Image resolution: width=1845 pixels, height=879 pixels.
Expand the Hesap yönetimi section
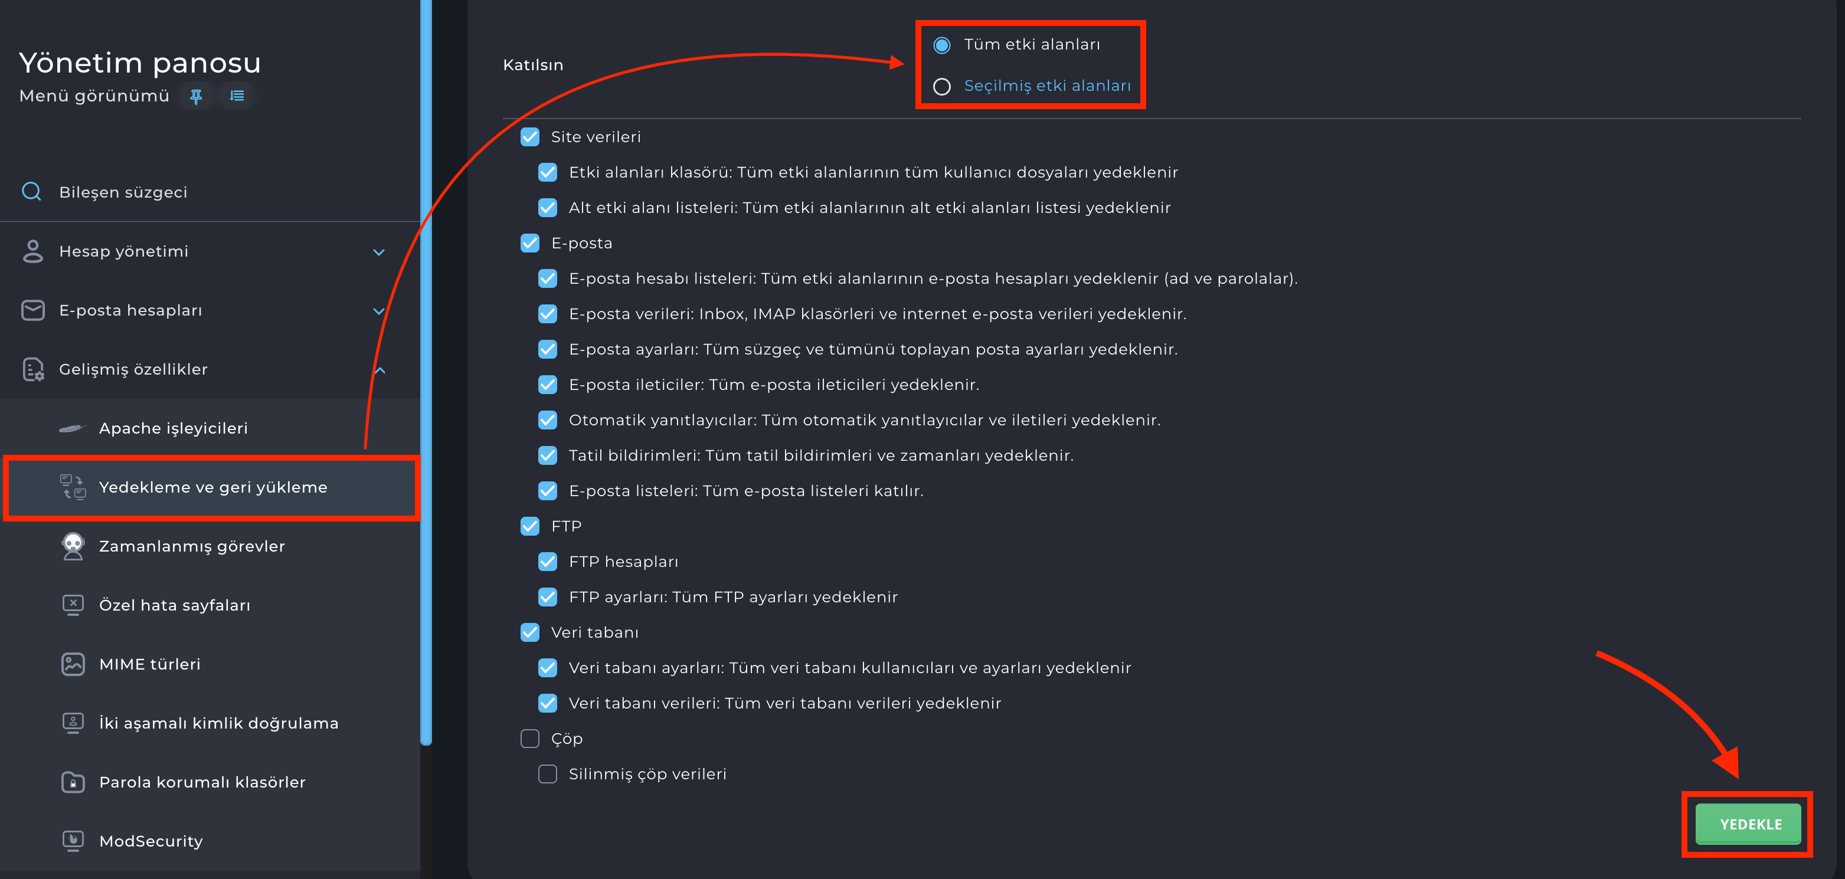click(x=379, y=252)
